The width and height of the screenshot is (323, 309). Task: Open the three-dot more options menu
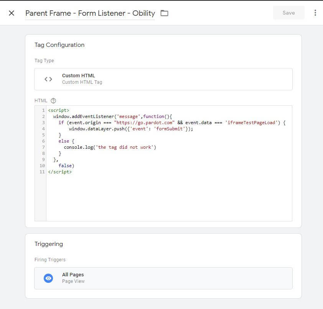coord(315,13)
